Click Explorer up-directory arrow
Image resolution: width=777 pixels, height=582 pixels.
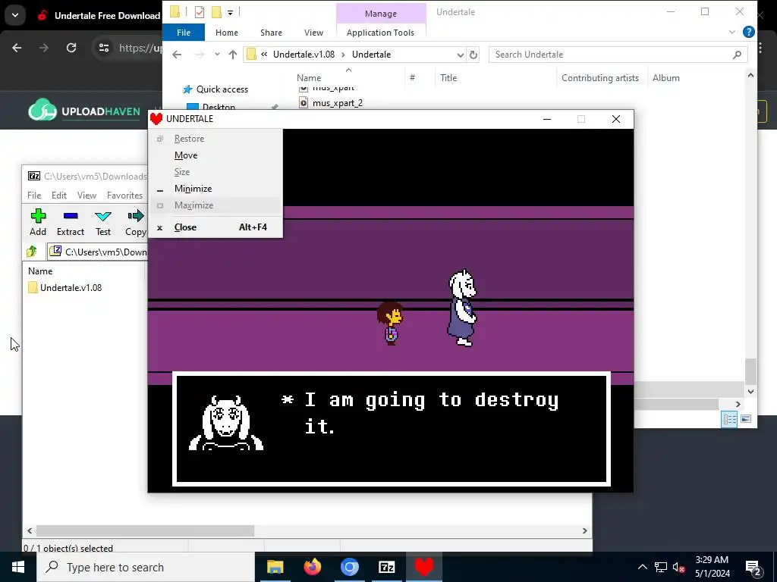pyautogui.click(x=233, y=55)
